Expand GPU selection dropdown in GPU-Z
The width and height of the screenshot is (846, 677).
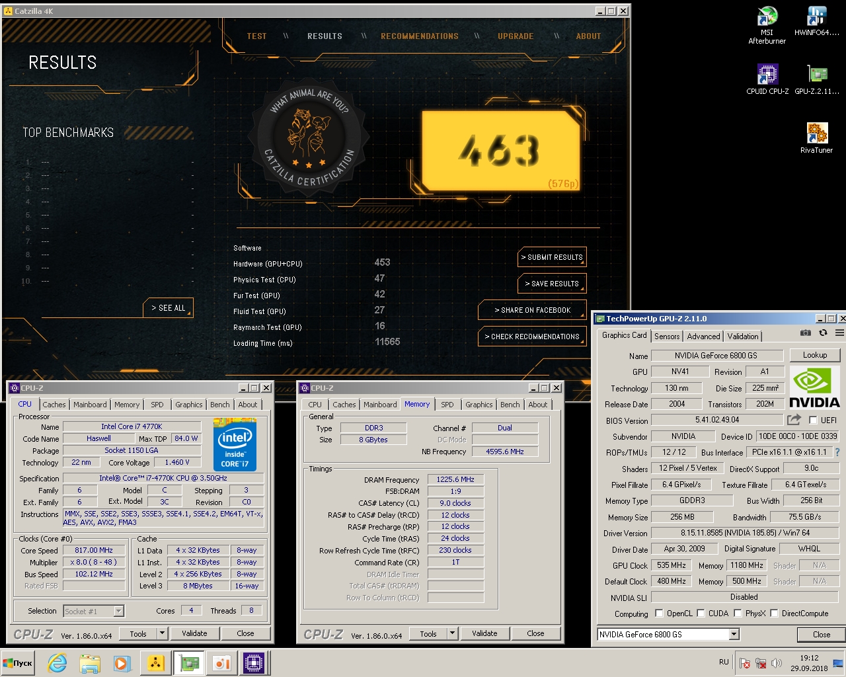click(x=734, y=635)
